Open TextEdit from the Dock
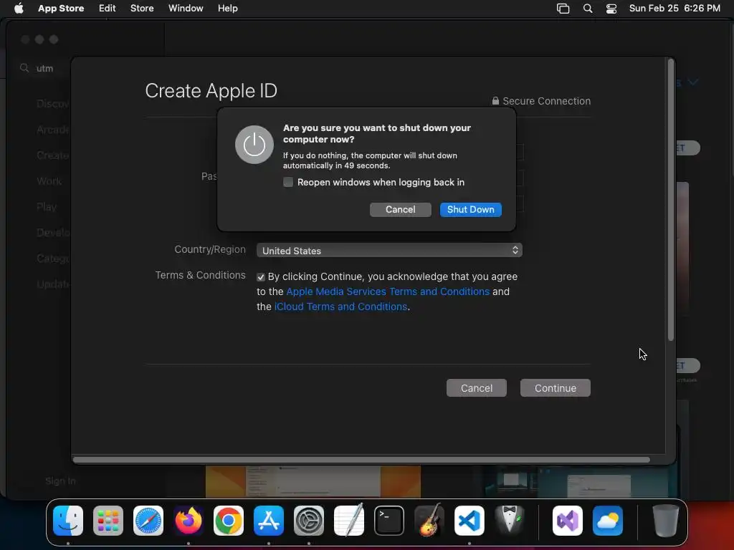Image resolution: width=734 pixels, height=550 pixels. click(349, 520)
